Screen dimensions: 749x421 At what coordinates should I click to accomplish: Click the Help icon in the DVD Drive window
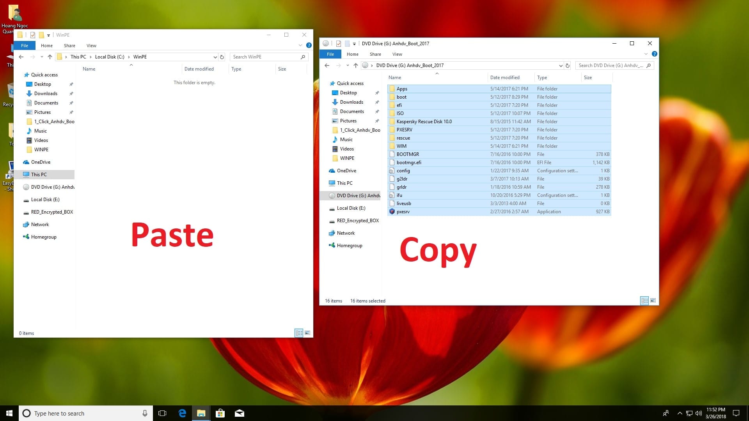[x=654, y=54]
